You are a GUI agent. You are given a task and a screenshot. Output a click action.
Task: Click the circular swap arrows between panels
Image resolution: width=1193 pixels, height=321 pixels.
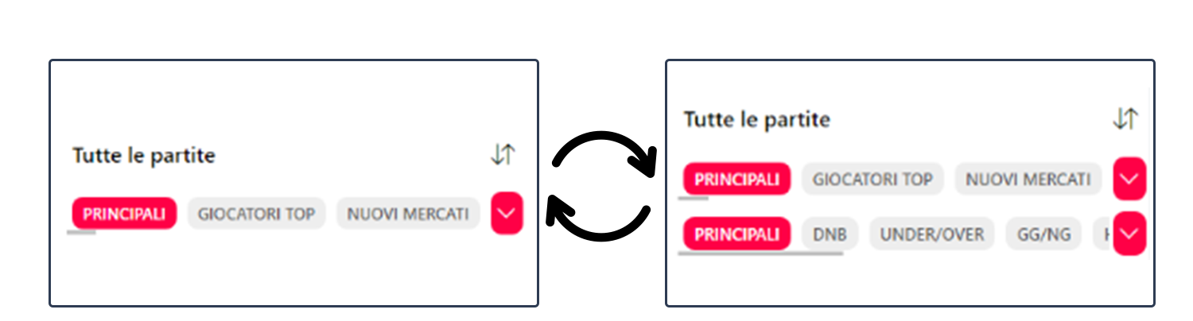(x=602, y=187)
